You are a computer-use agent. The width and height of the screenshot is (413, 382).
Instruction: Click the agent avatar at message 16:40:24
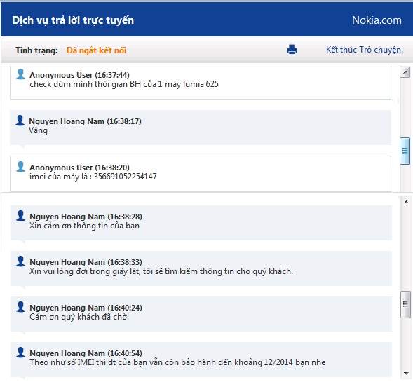pyautogui.click(x=20, y=307)
